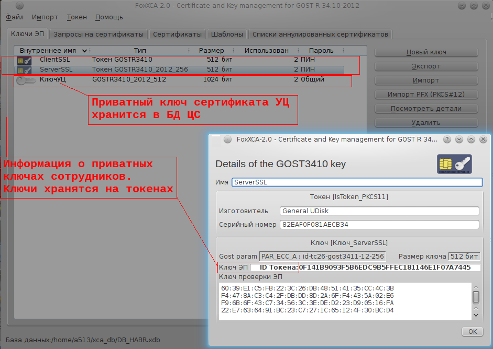Click the Имя field containing ServerSSL
This screenshot has height=349, width=493.
click(357, 182)
